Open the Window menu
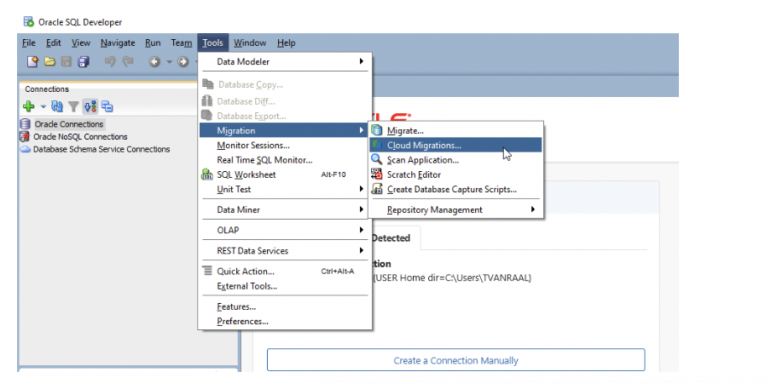 point(250,43)
